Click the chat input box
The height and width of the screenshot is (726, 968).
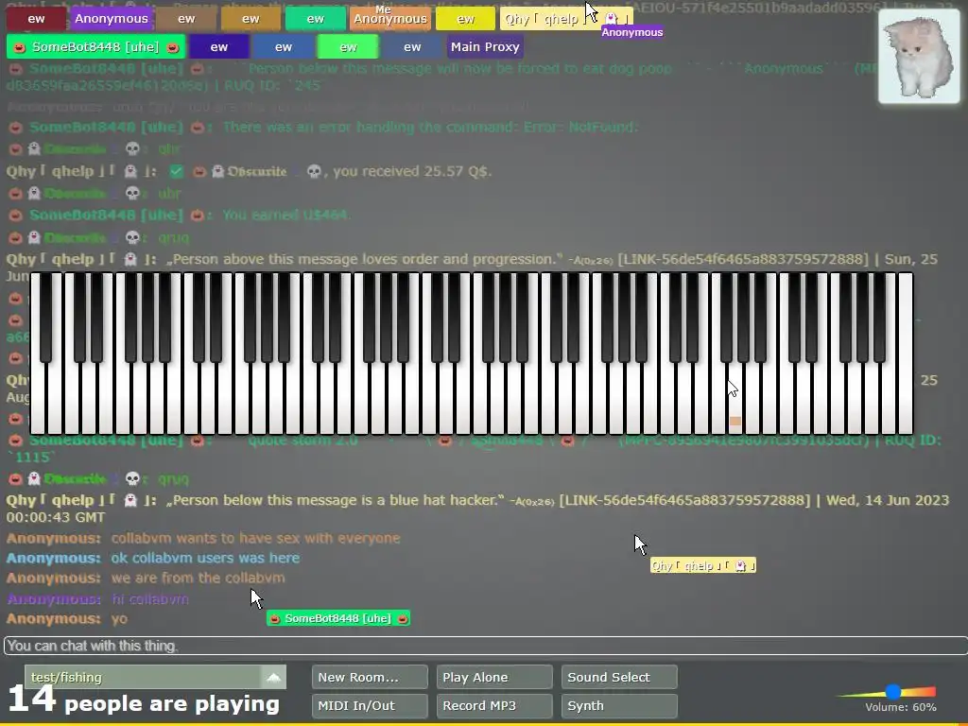pyautogui.click(x=485, y=646)
